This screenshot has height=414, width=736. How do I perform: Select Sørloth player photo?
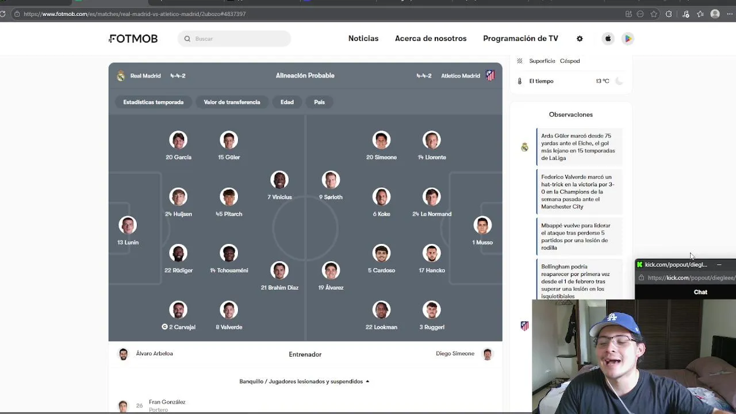coord(331,180)
